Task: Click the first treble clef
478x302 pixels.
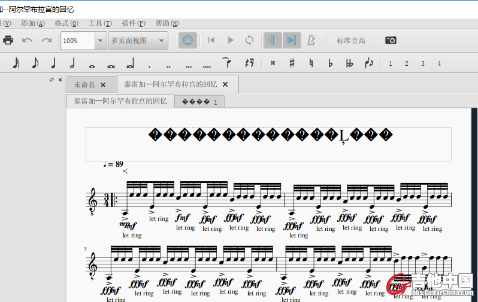Action: 92,202
